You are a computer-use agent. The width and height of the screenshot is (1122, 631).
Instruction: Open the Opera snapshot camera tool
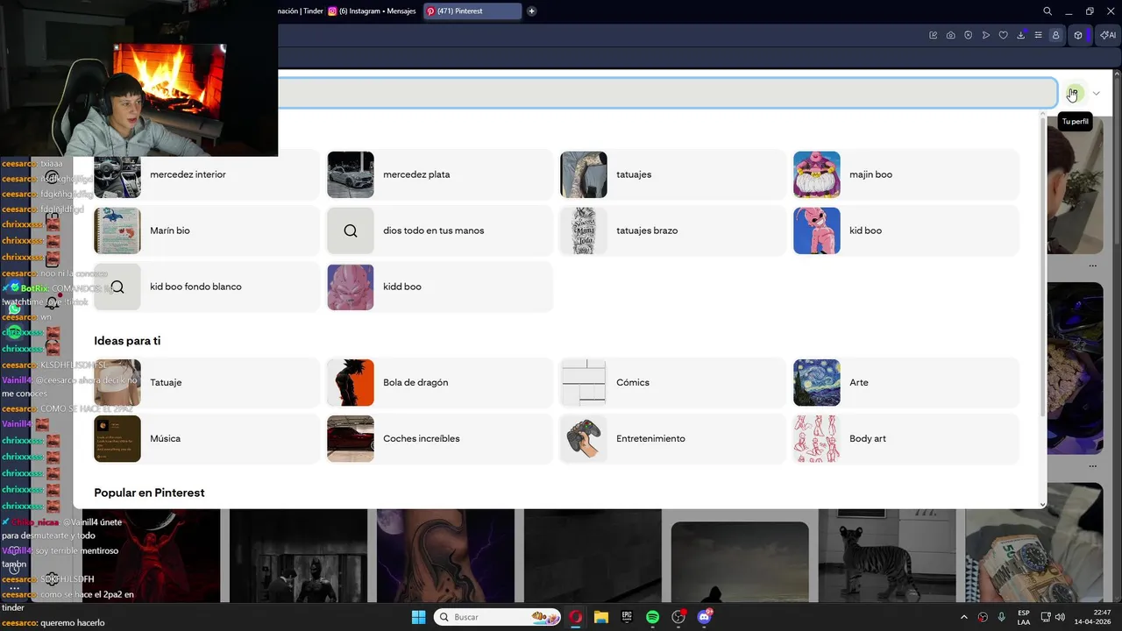950,35
